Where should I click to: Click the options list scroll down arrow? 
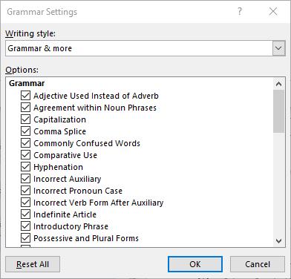[279, 241]
